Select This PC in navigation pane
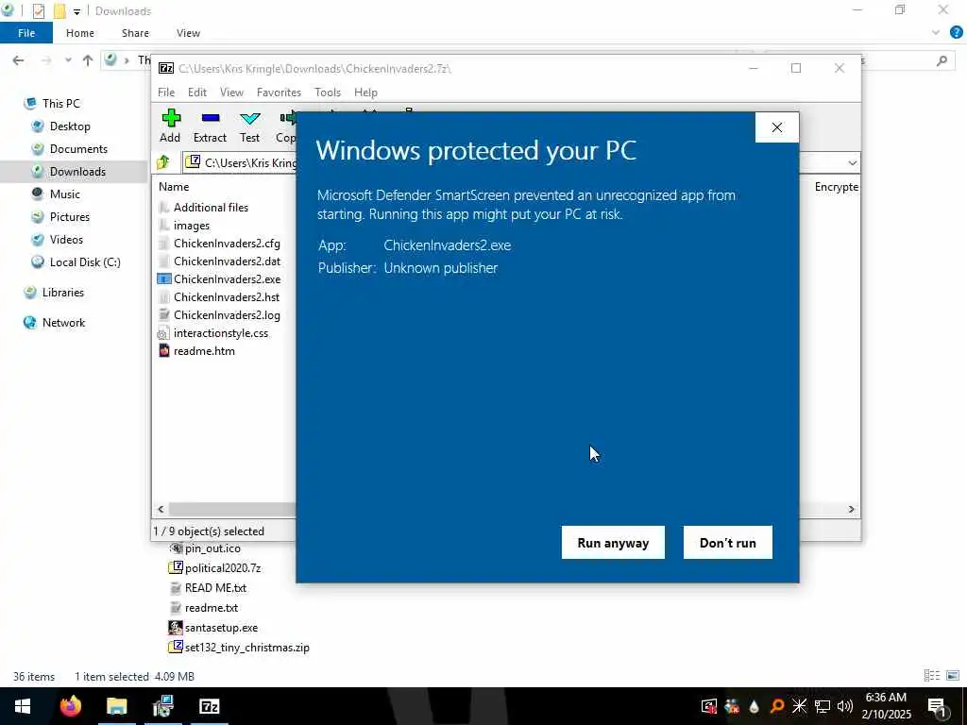Image resolution: width=967 pixels, height=725 pixels. 61,104
